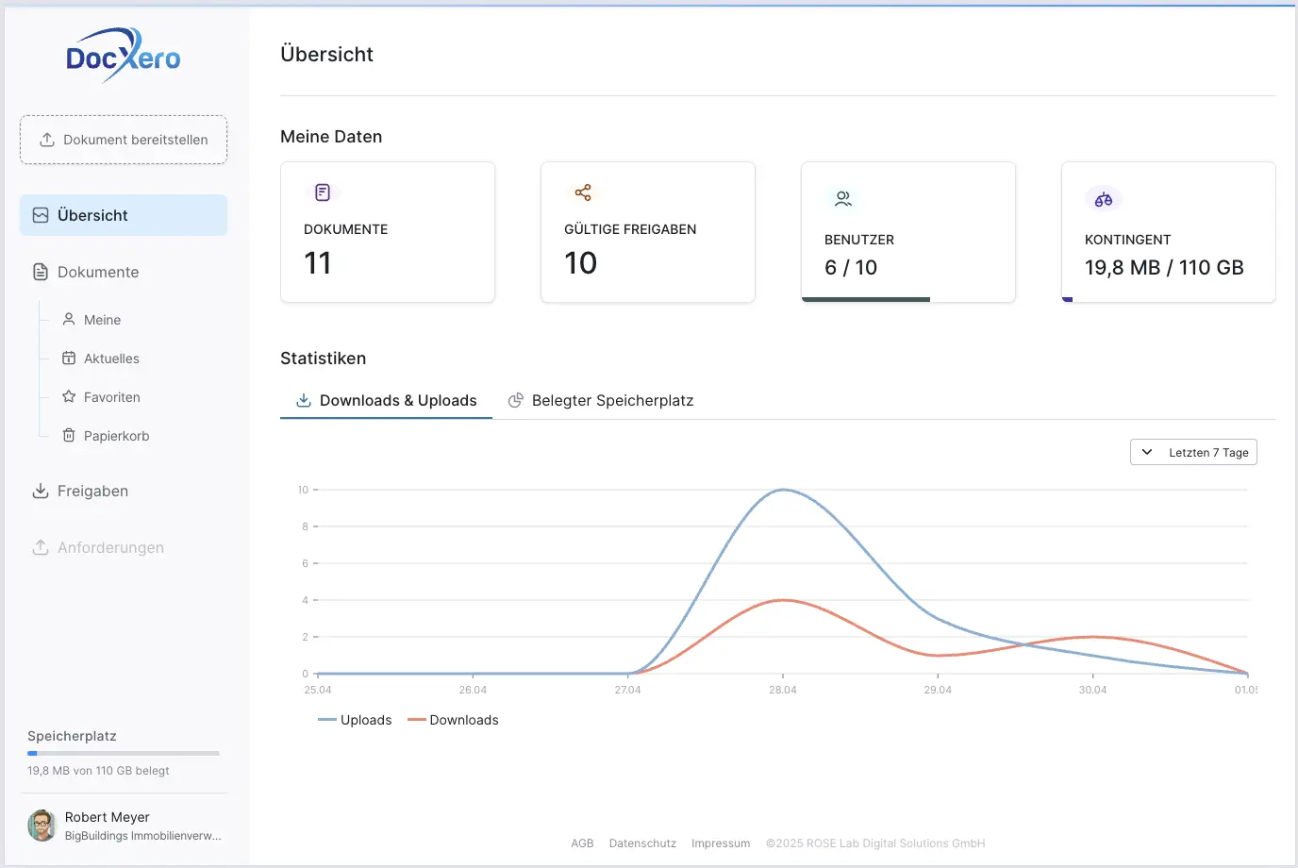The height and width of the screenshot is (868, 1298).
Task: Click the Dokument bereitstellen button
Action: [x=124, y=140]
